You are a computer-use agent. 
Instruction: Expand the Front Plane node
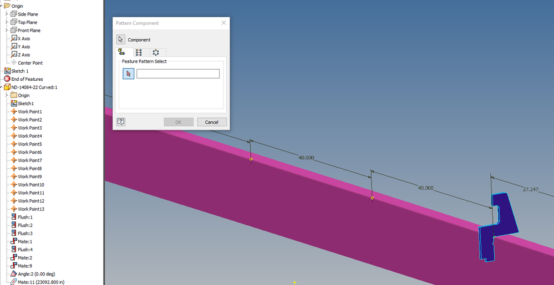pyautogui.click(x=7, y=30)
